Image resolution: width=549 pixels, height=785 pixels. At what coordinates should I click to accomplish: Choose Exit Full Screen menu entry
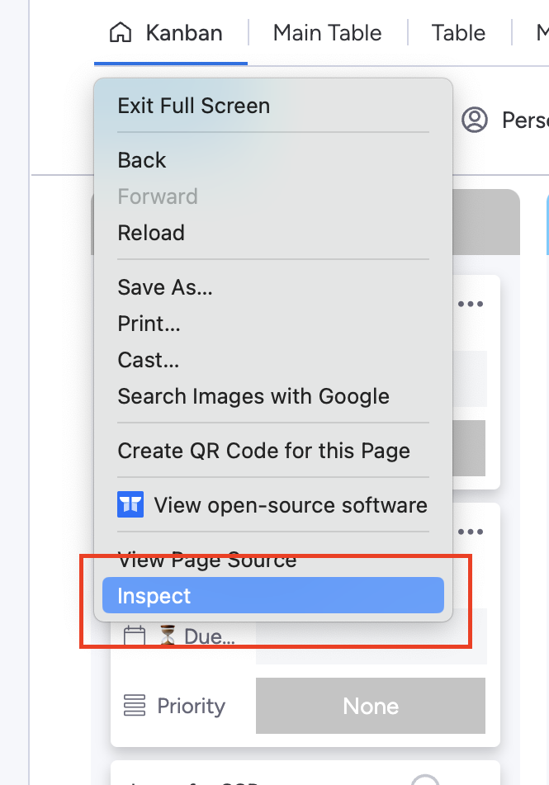click(193, 106)
